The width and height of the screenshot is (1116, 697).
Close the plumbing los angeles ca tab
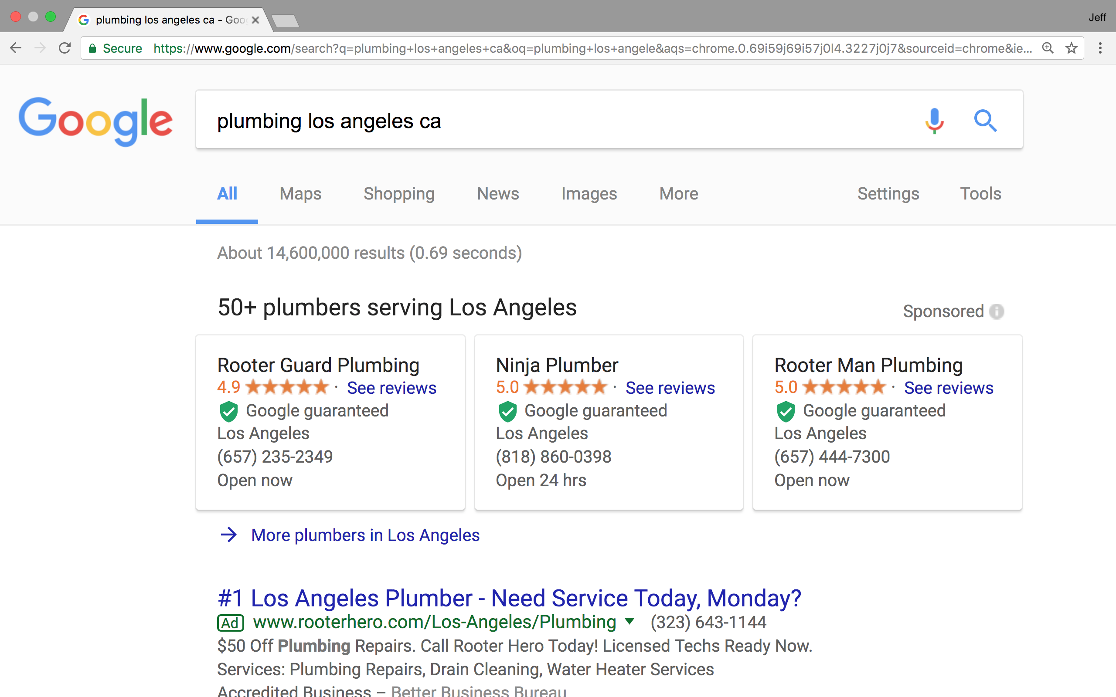coord(255,20)
